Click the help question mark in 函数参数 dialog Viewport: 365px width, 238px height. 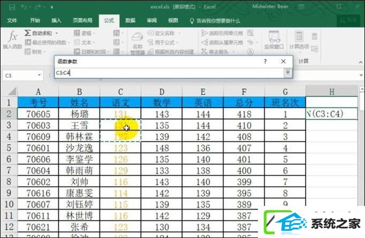265,62
